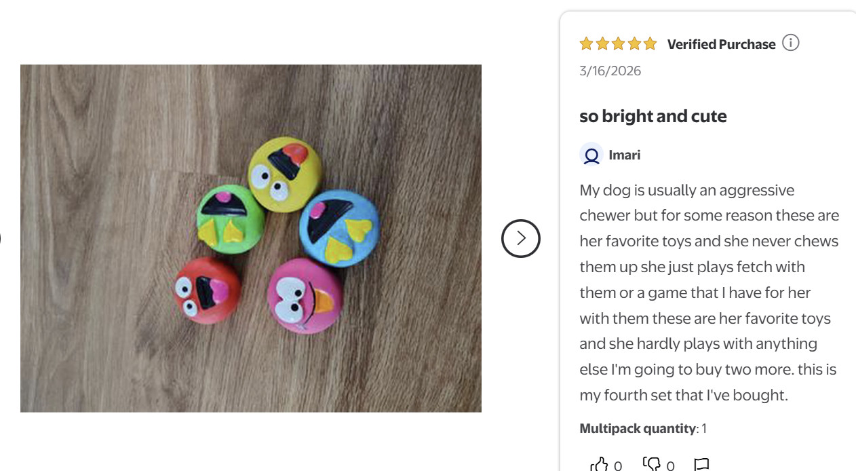Click the fifth gold star in rating
This screenshot has width=856, height=471.
(x=650, y=44)
